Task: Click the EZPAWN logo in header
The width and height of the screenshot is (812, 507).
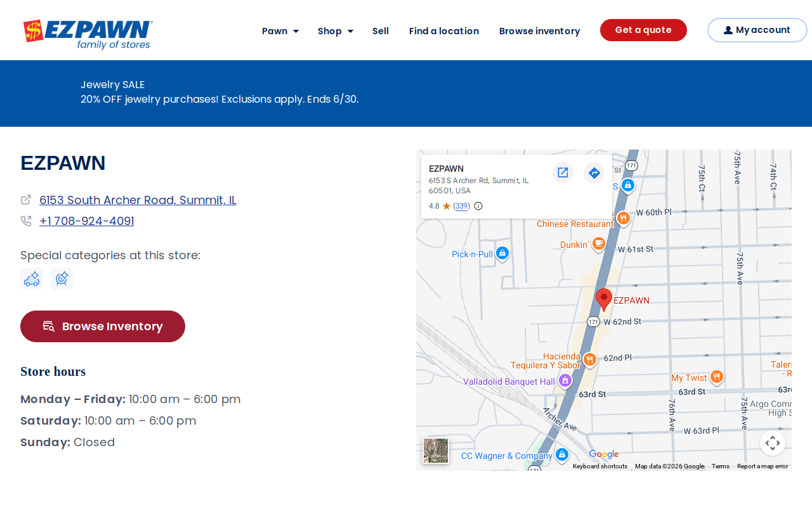Action: point(88,34)
